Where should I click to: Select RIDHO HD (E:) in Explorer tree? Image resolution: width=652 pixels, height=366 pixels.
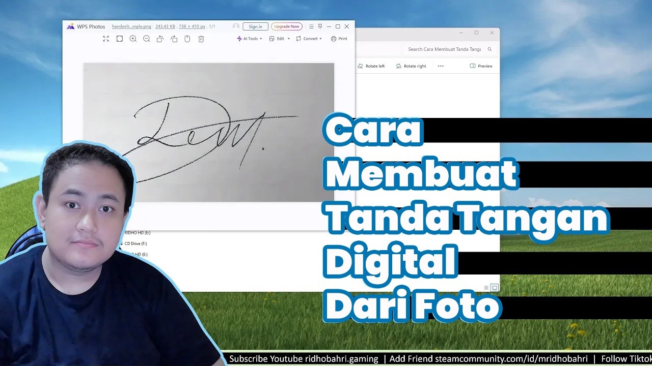tap(138, 233)
